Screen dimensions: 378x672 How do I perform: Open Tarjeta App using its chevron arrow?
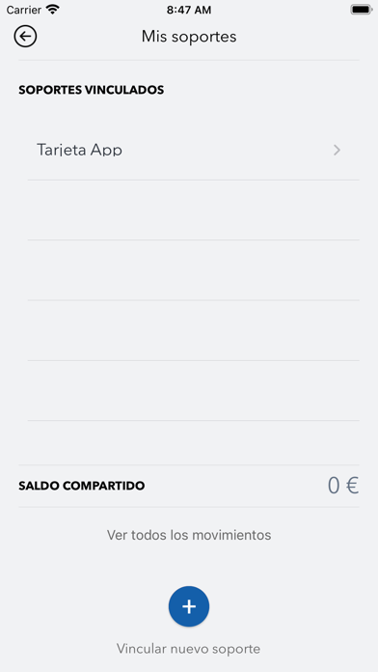pos(337,150)
